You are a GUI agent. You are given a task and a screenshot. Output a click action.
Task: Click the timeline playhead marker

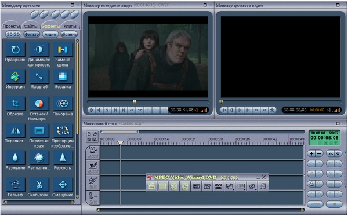pos(121,142)
